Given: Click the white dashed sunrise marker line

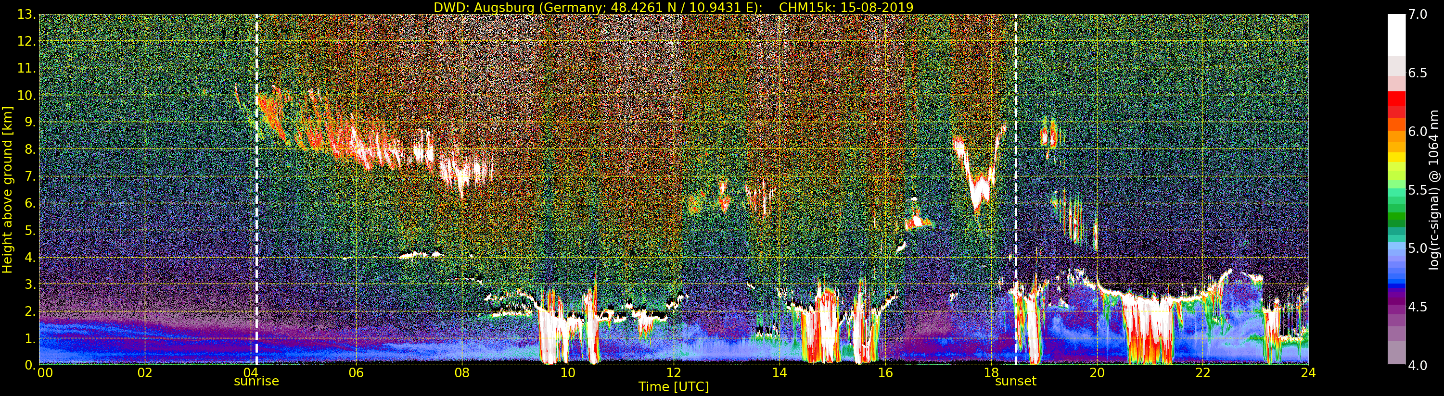Looking at the screenshot, I should (x=256, y=190).
